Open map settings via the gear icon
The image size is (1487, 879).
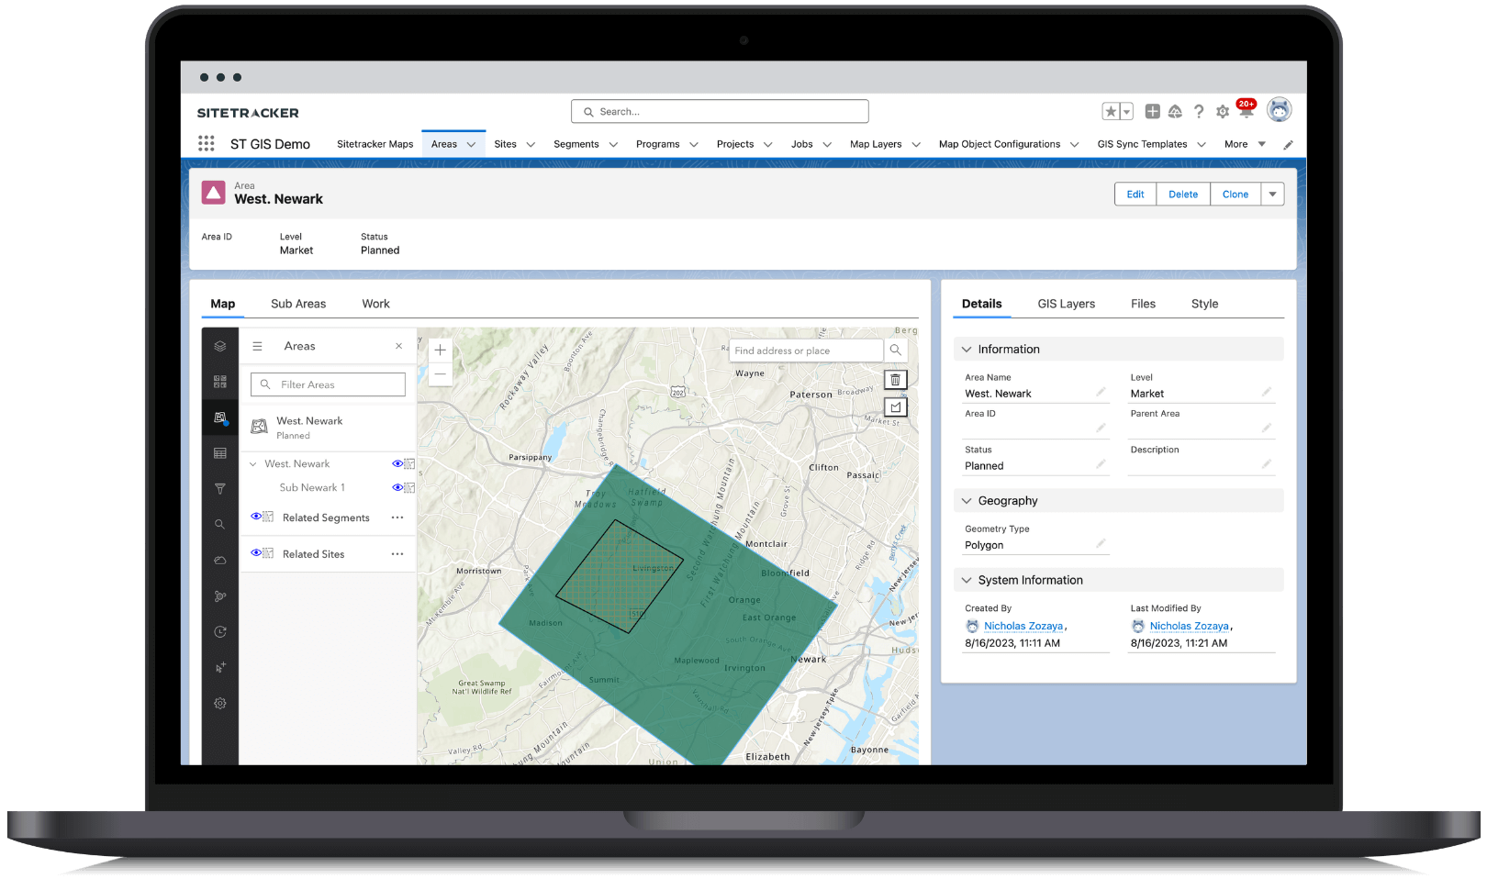[x=220, y=703]
